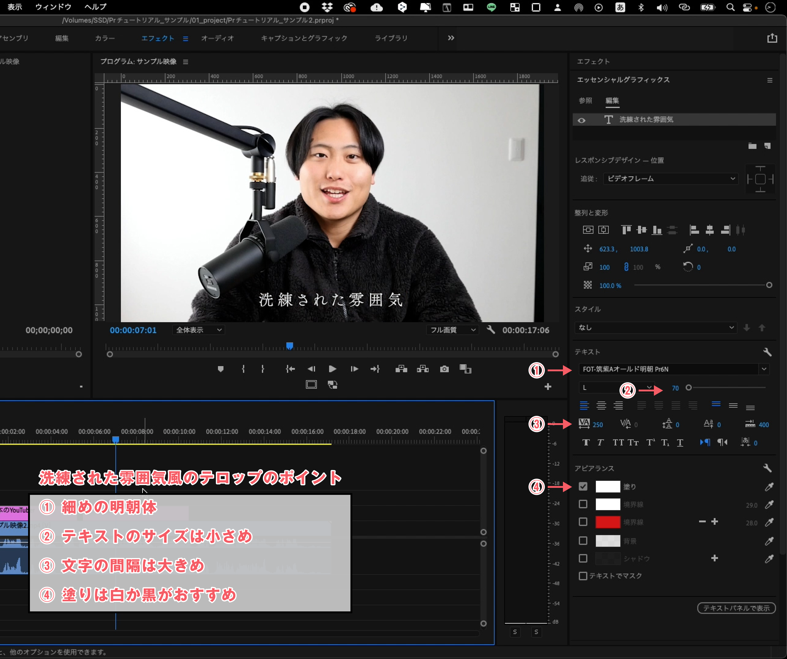Click the center align text icon
This screenshot has height=659, width=787.
click(601, 405)
